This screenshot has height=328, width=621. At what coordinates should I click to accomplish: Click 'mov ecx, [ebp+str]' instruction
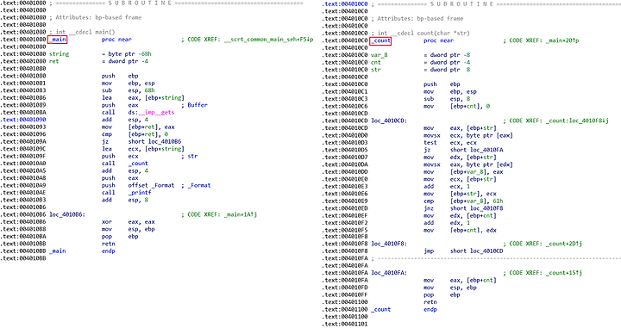point(461,179)
